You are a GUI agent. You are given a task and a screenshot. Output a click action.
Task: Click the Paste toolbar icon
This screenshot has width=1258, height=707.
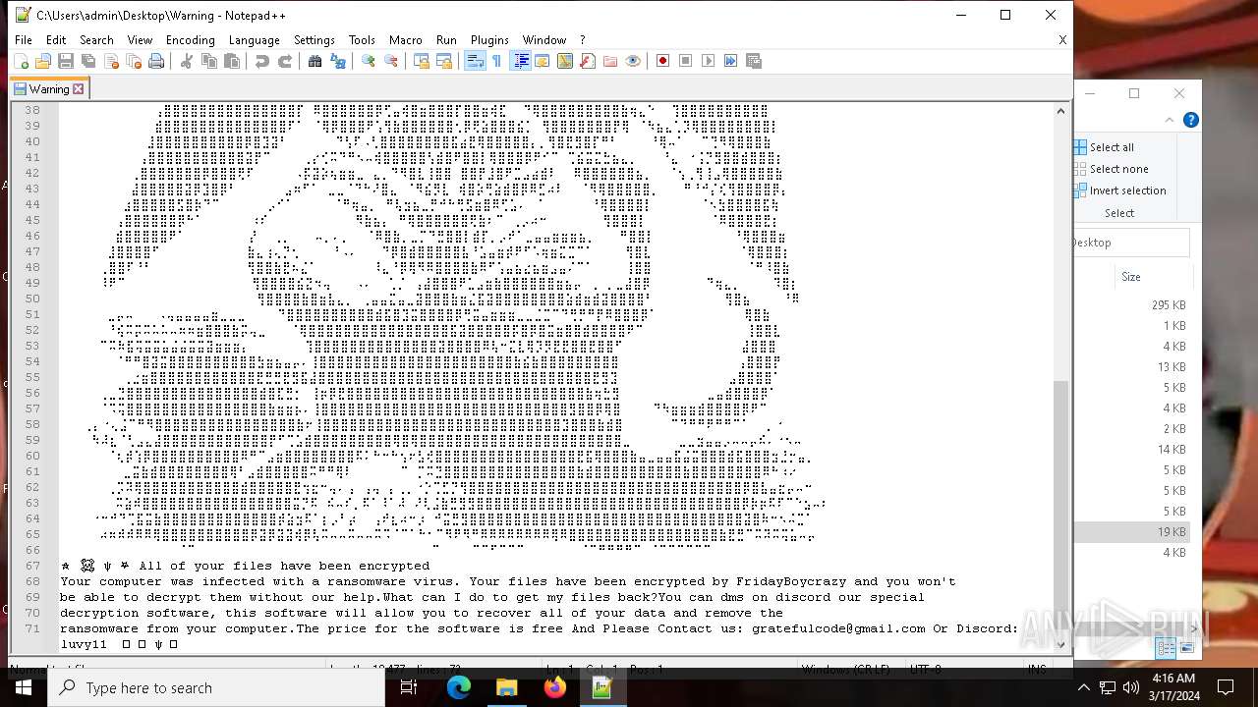click(x=232, y=61)
